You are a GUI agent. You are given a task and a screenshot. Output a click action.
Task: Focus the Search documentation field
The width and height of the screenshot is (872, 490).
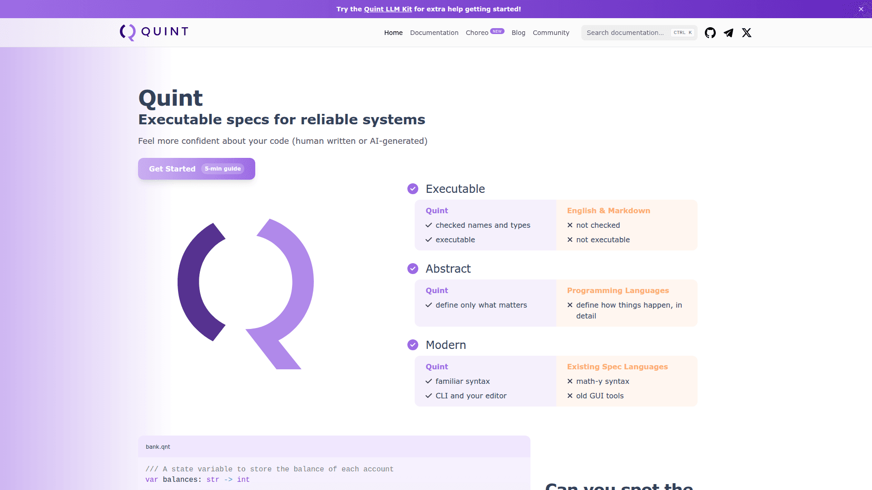[x=625, y=33]
